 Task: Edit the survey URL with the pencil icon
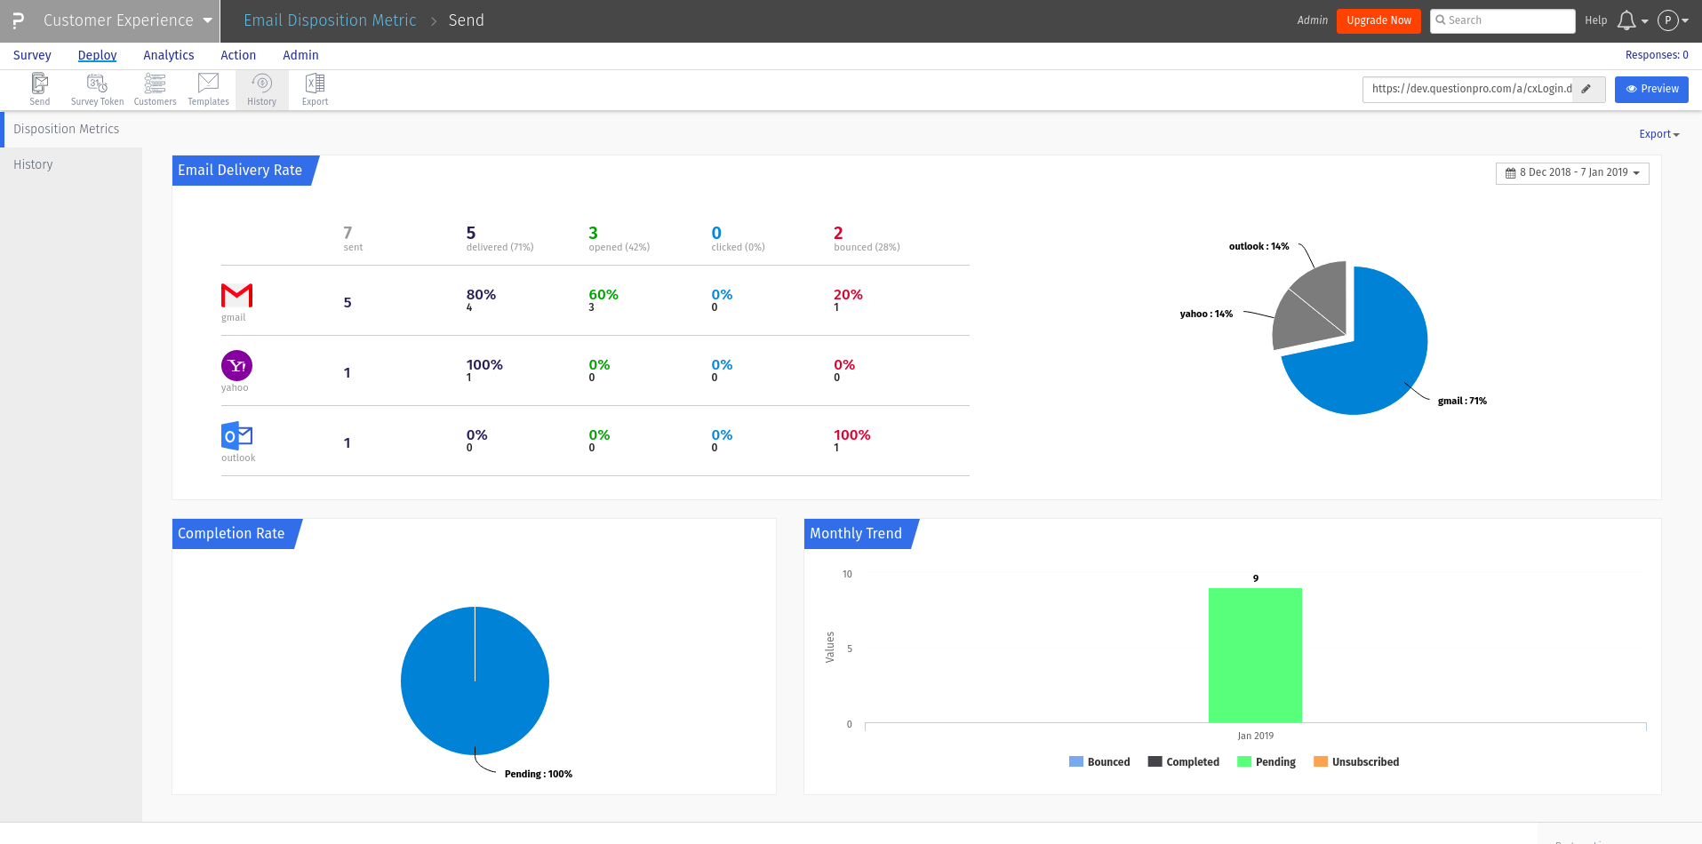click(x=1589, y=89)
